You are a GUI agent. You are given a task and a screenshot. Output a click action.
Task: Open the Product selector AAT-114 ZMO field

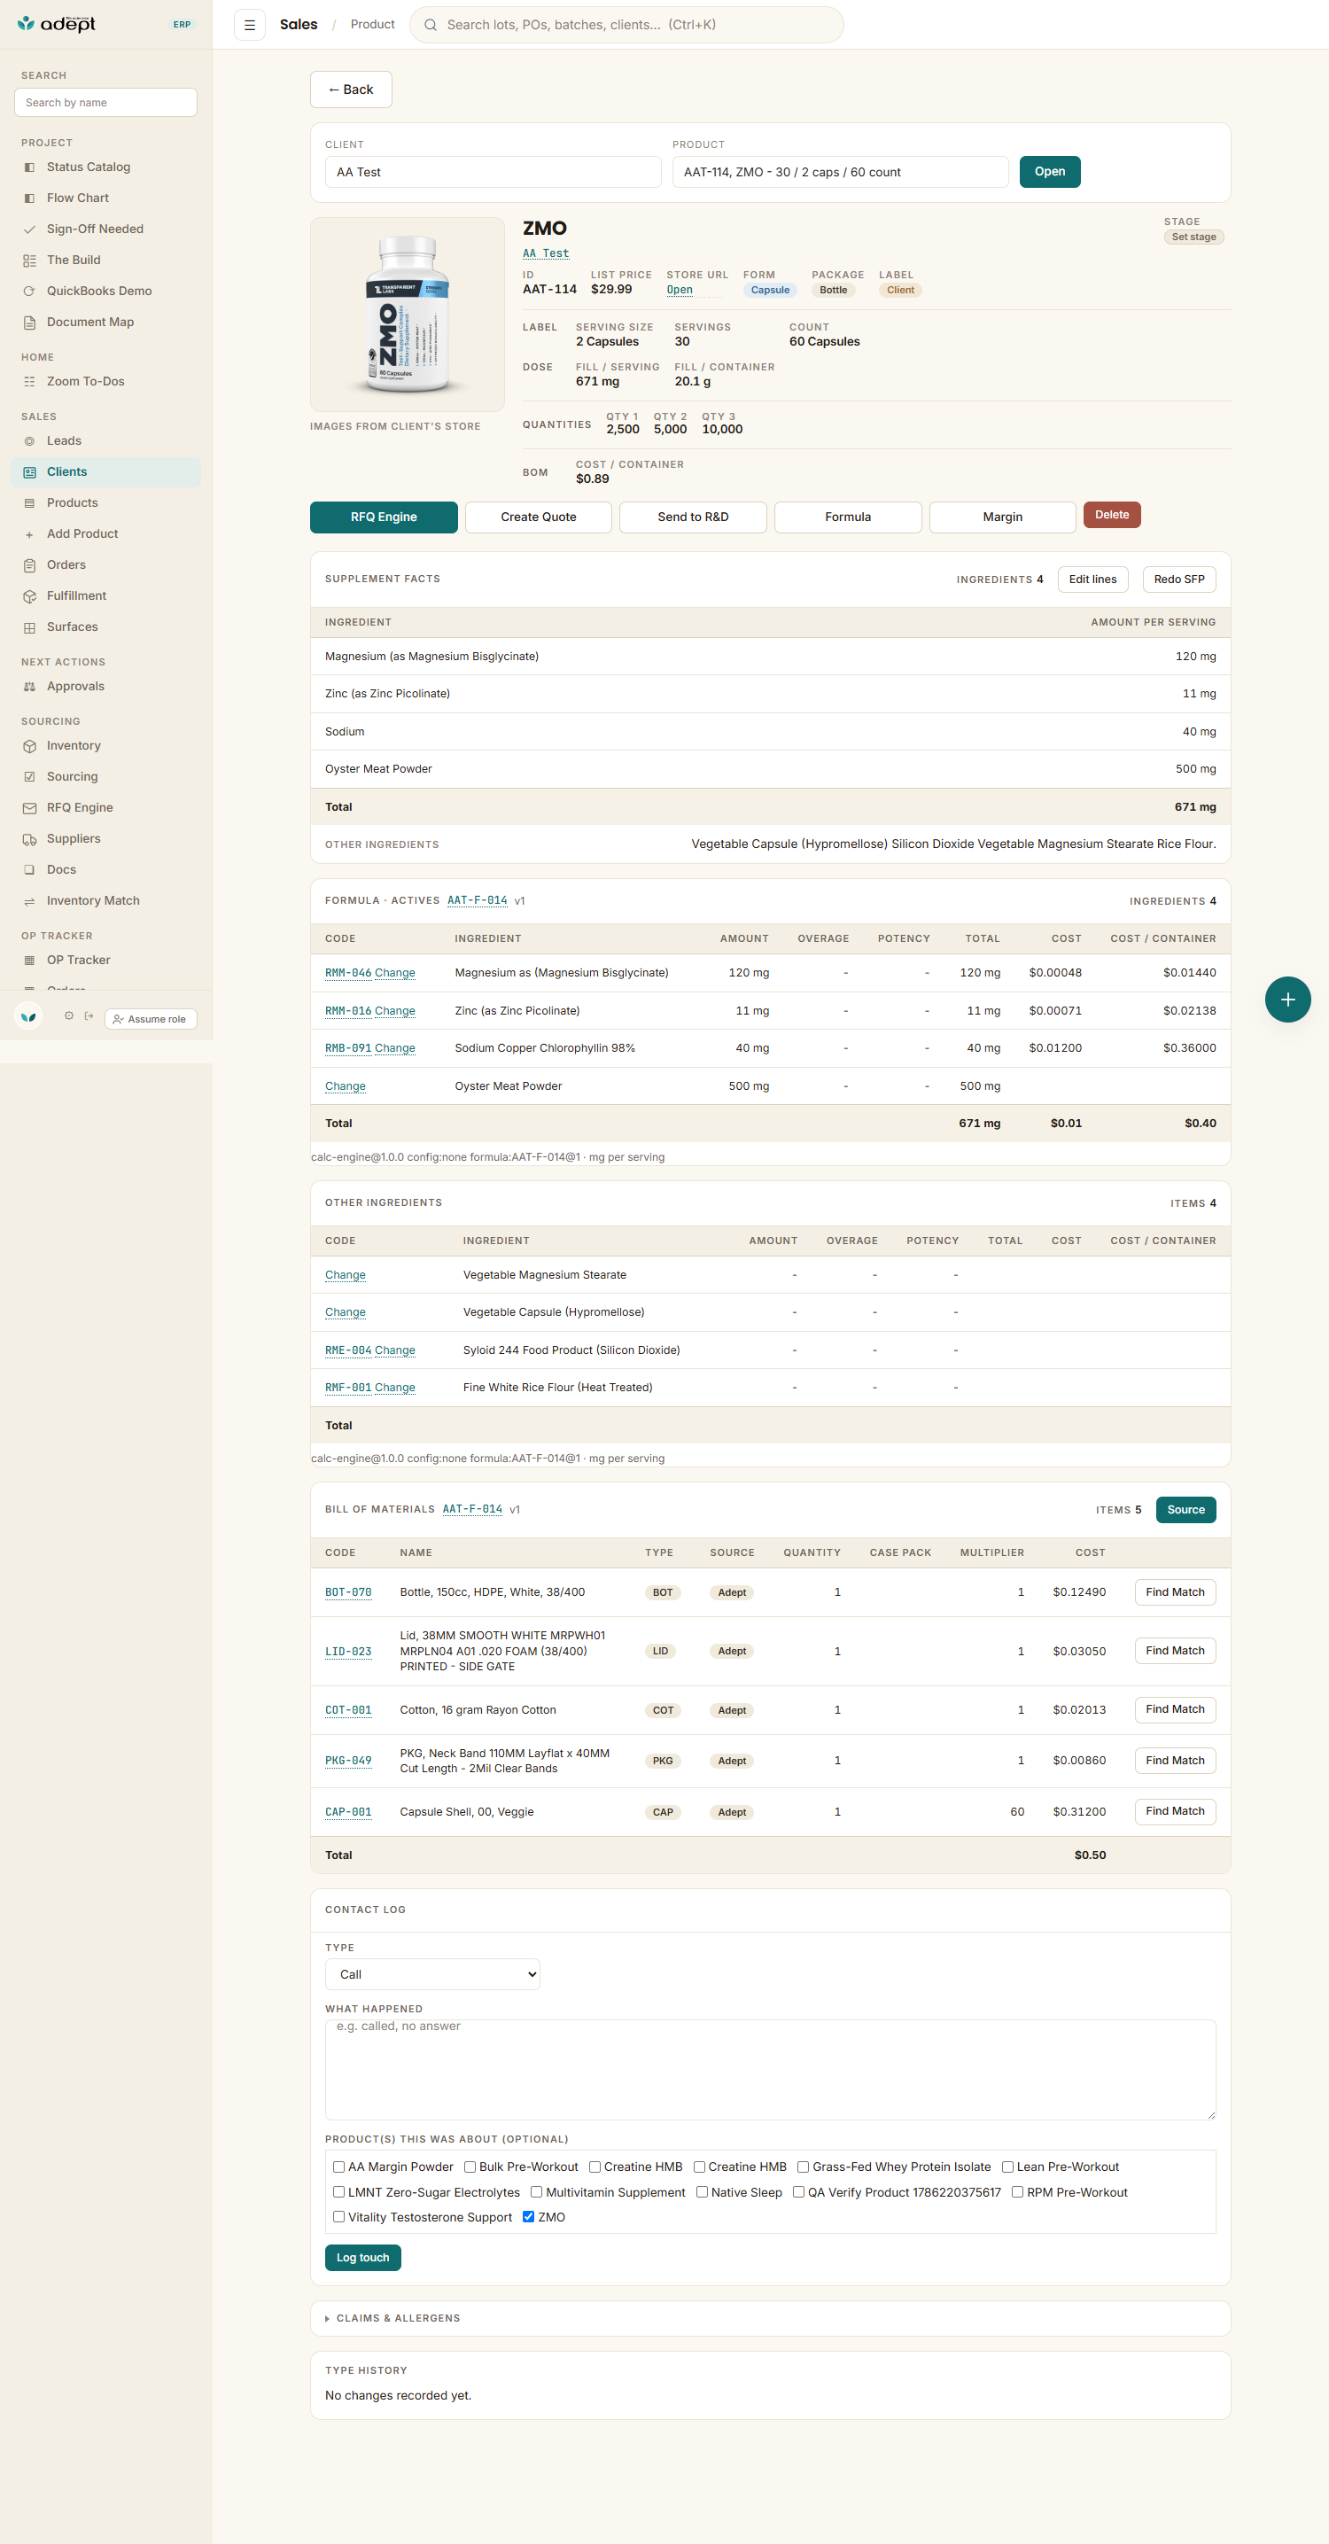(x=840, y=172)
